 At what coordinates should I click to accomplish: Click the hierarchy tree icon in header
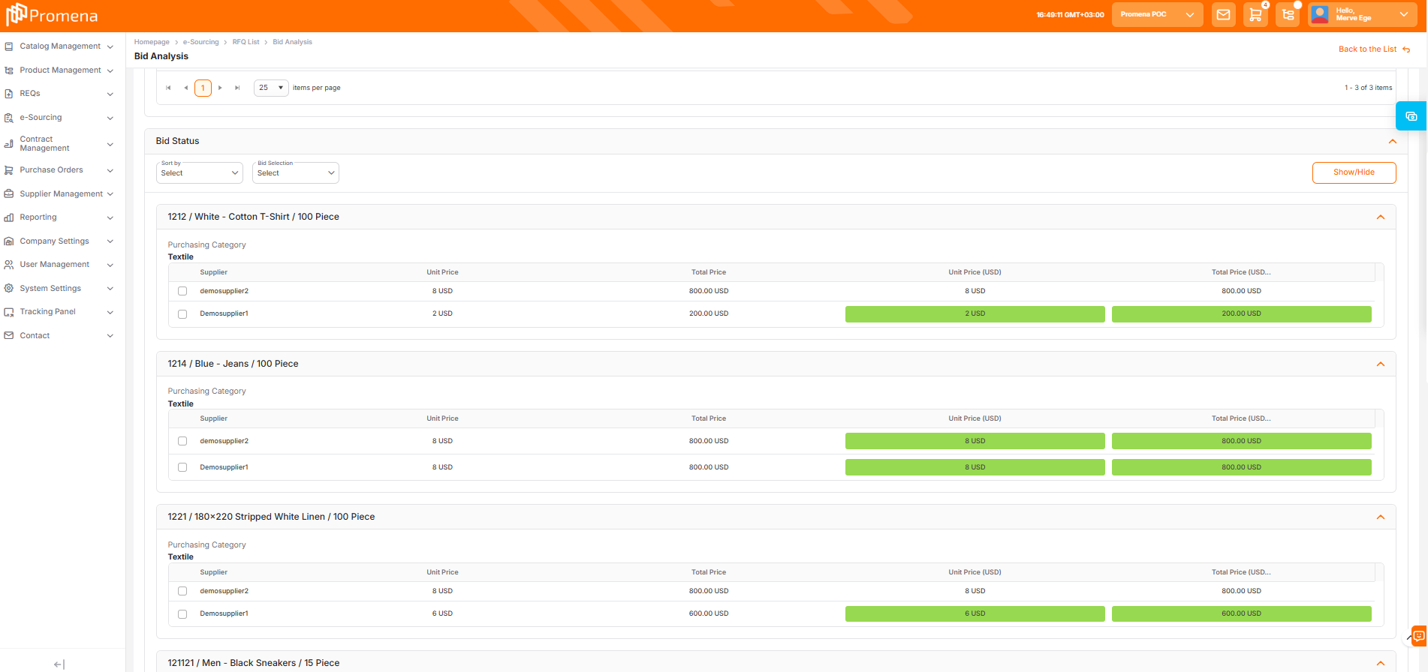(x=1288, y=15)
